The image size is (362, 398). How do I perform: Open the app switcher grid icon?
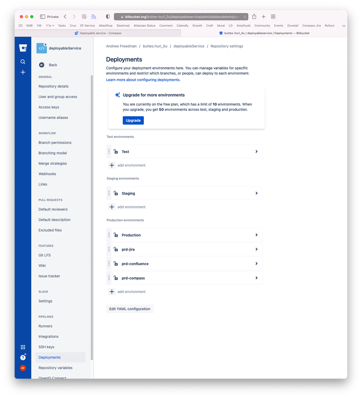[x=23, y=347]
